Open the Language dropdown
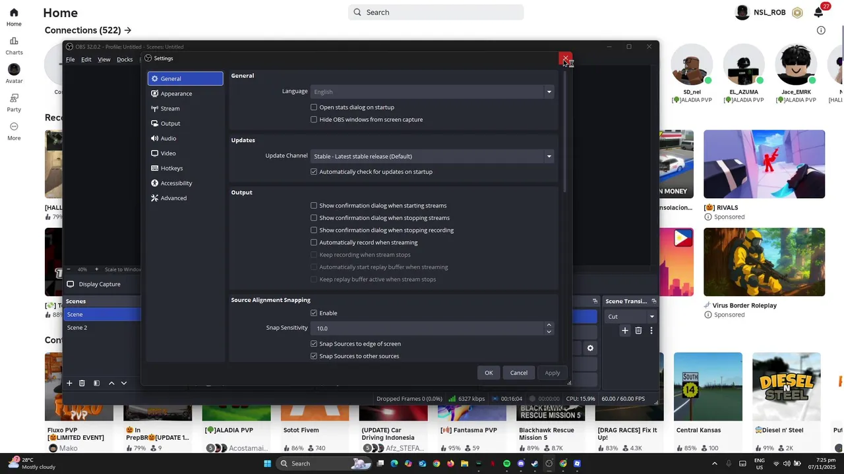Image resolution: width=844 pixels, height=474 pixels. click(433, 92)
